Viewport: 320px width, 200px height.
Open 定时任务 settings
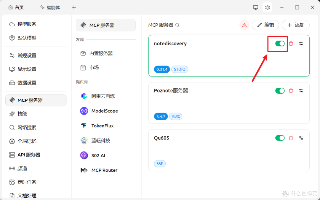36,182
